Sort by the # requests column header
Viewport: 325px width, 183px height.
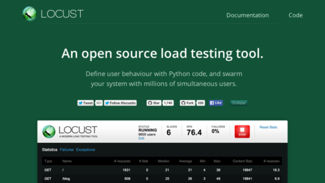[x=122, y=161]
